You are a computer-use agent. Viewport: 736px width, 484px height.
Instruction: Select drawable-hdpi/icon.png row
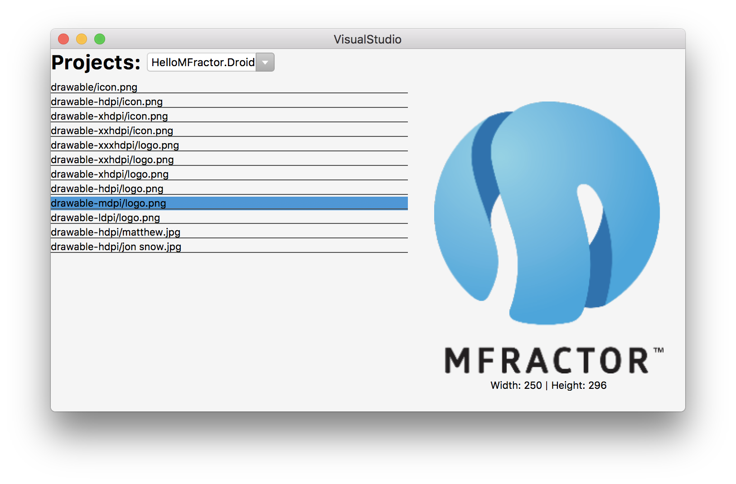[x=229, y=101]
